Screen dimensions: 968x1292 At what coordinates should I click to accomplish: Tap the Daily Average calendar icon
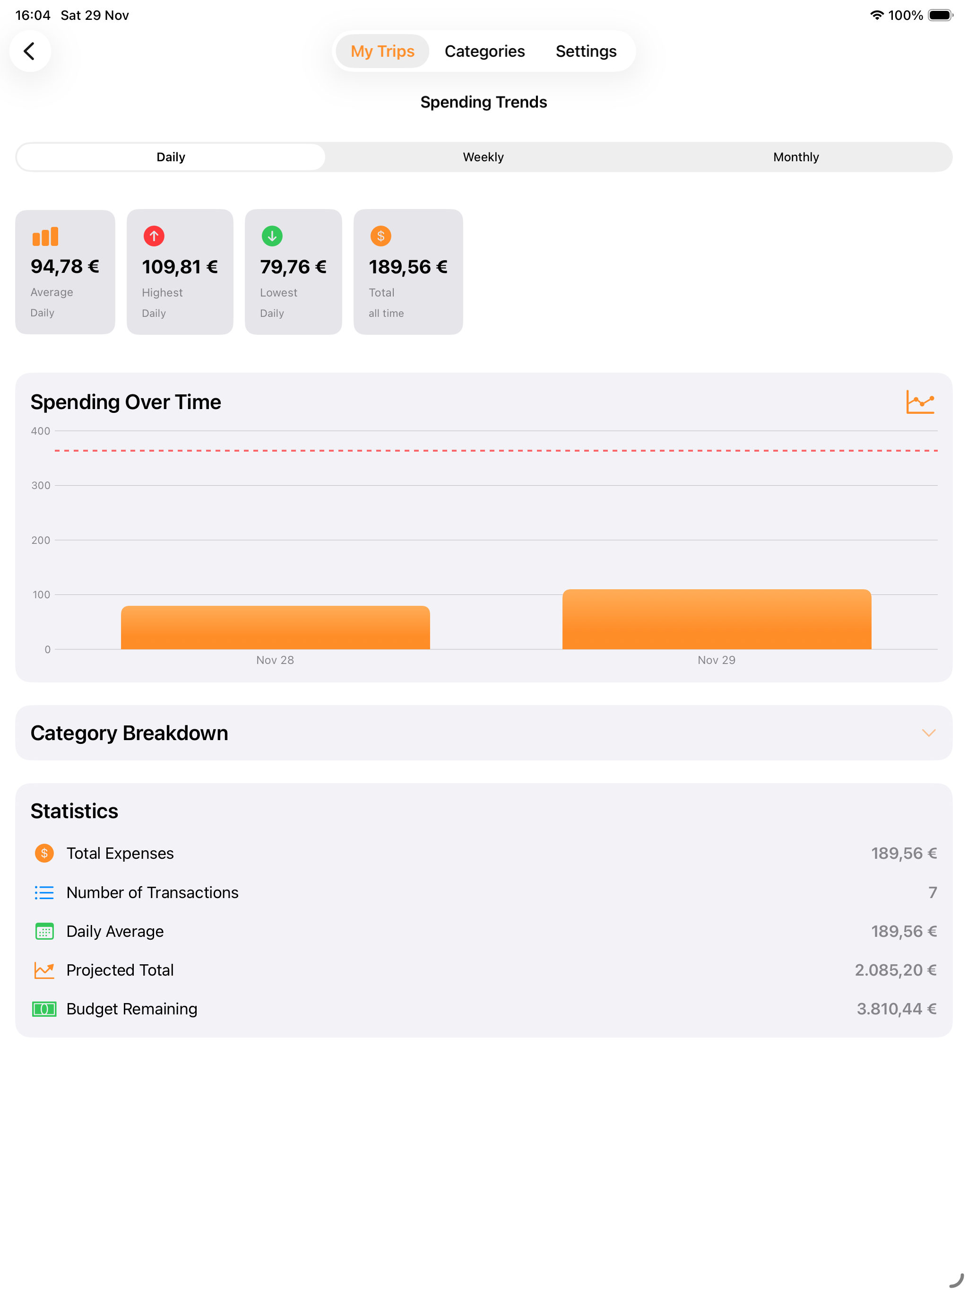44,931
